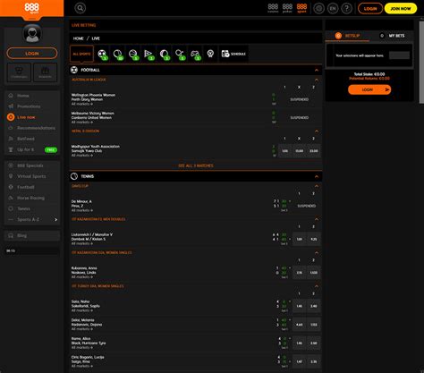Click the yellow Join Now button
The width and height of the screenshot is (424, 373).
401,8
